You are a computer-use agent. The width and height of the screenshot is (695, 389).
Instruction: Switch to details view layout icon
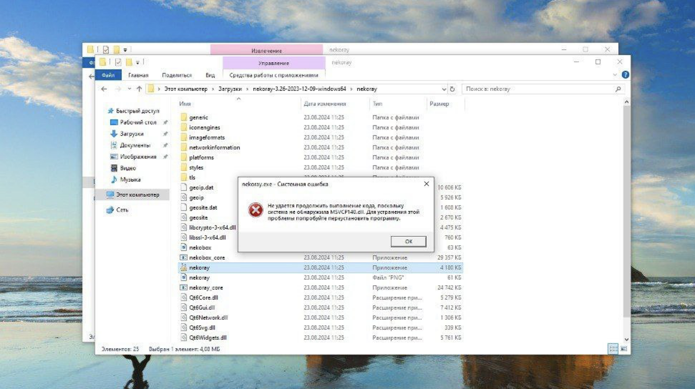click(613, 349)
